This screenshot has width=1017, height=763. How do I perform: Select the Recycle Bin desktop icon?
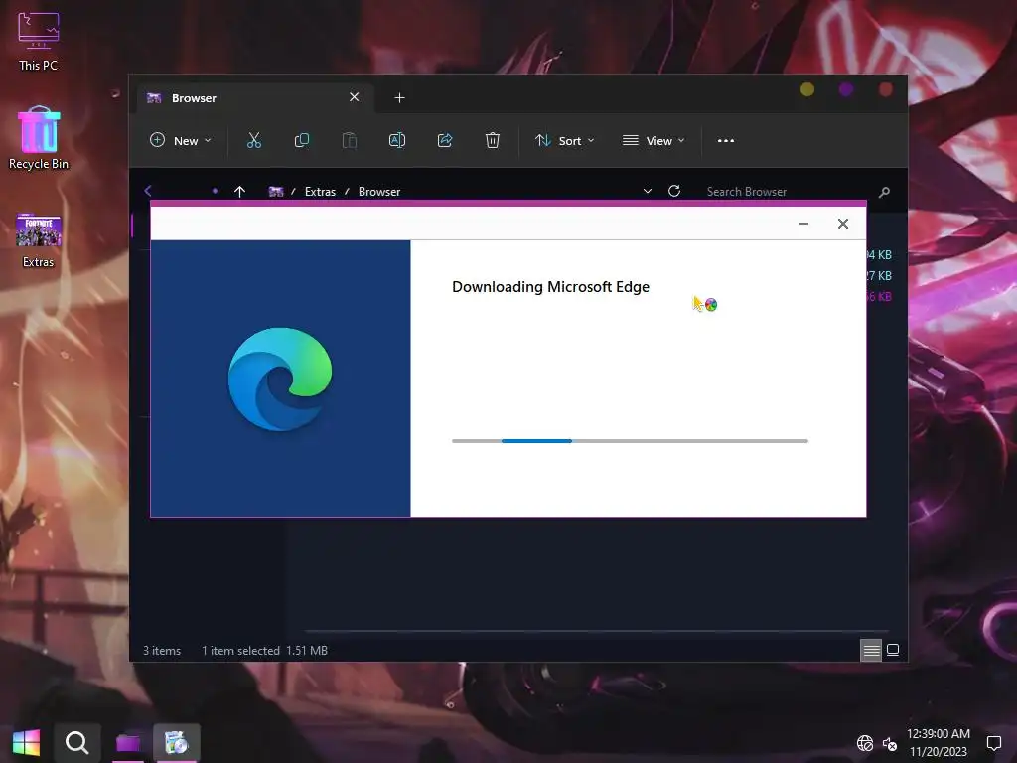click(x=39, y=139)
